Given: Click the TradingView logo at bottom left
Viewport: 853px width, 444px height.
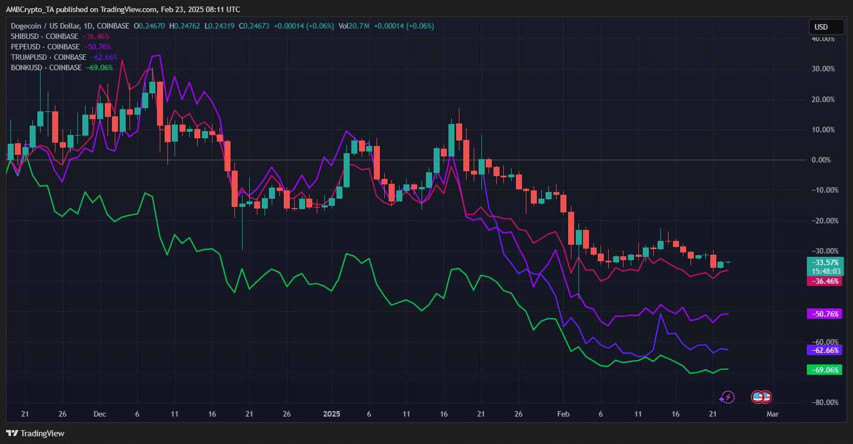Looking at the screenshot, I should tap(35, 434).
